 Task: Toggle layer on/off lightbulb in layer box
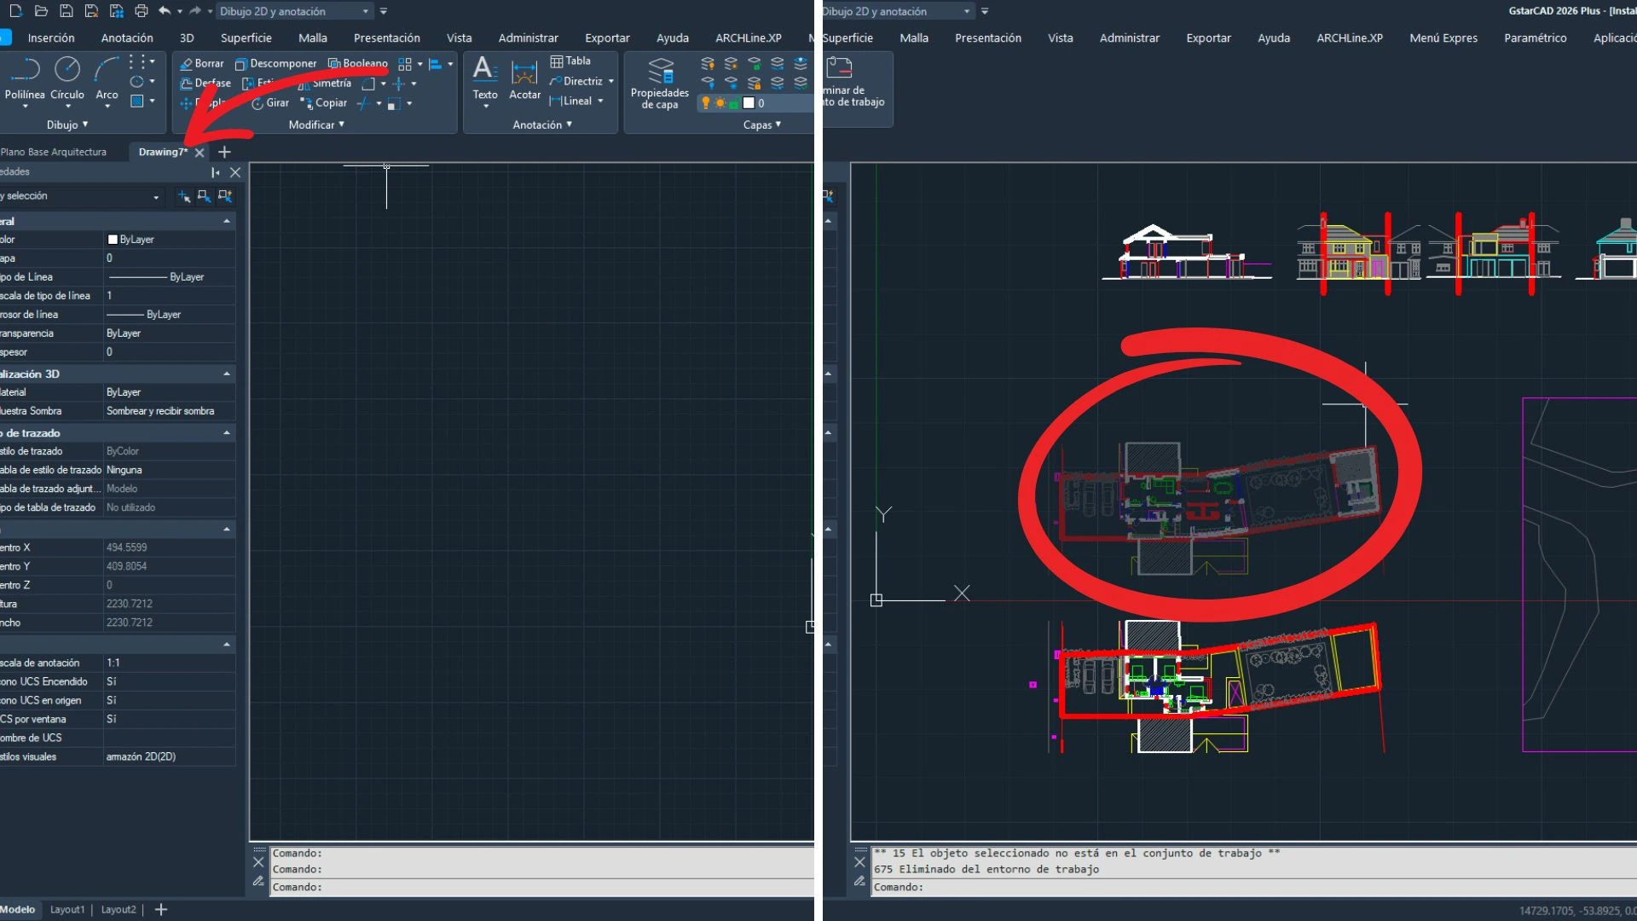click(706, 103)
